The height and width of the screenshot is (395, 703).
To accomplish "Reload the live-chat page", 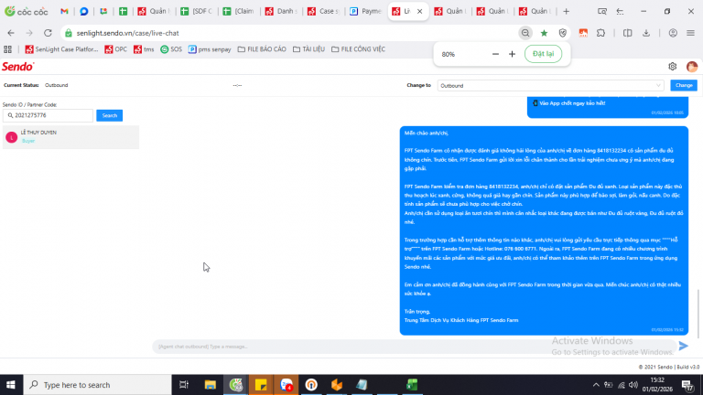I will tap(48, 33).
